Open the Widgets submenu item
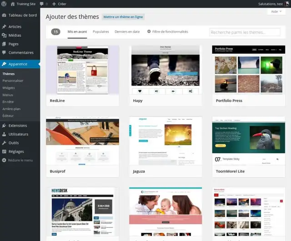The width and height of the screenshot is (291, 241). [9, 88]
